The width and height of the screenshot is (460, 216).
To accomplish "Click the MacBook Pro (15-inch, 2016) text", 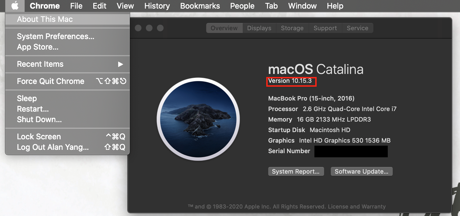I will [x=311, y=98].
